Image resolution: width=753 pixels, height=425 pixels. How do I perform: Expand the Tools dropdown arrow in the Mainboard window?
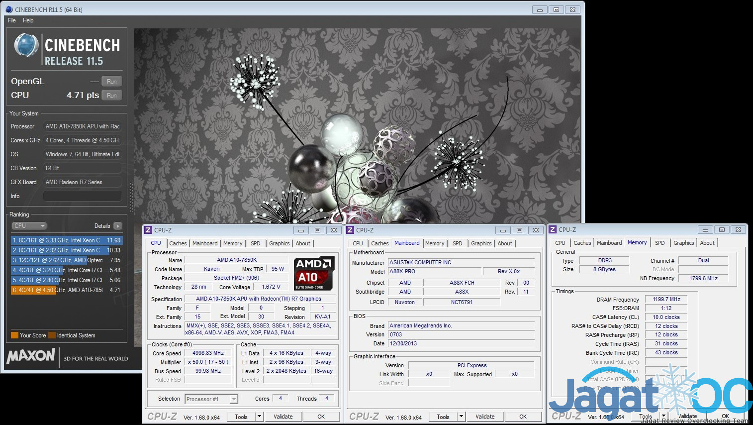[461, 417]
